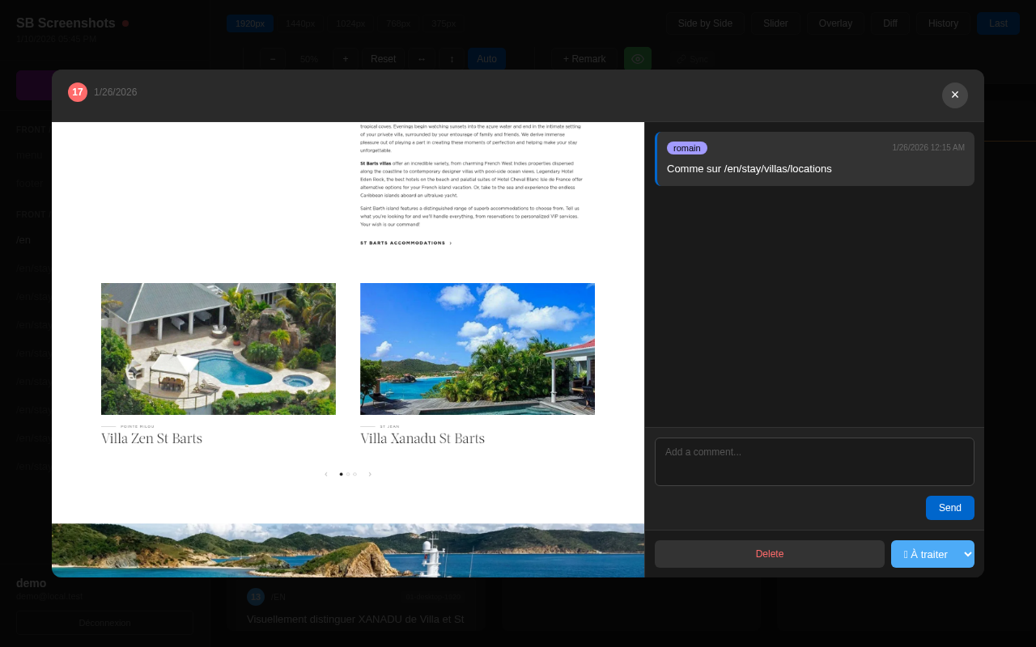Fit height with the vertical arrows icon
Screen dimensions: 1036x647
[x=452, y=59]
